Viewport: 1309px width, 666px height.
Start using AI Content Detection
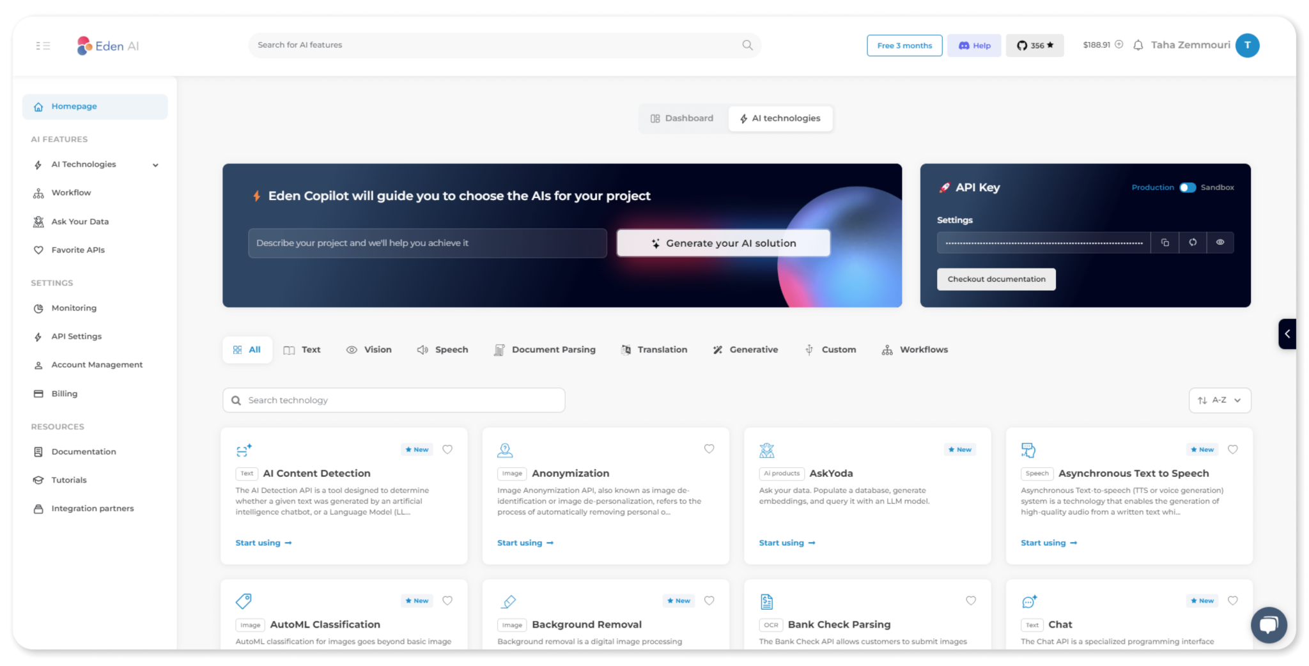[263, 542]
